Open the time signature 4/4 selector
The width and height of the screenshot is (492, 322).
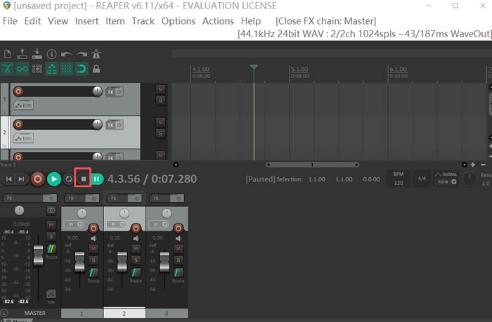[x=422, y=179]
